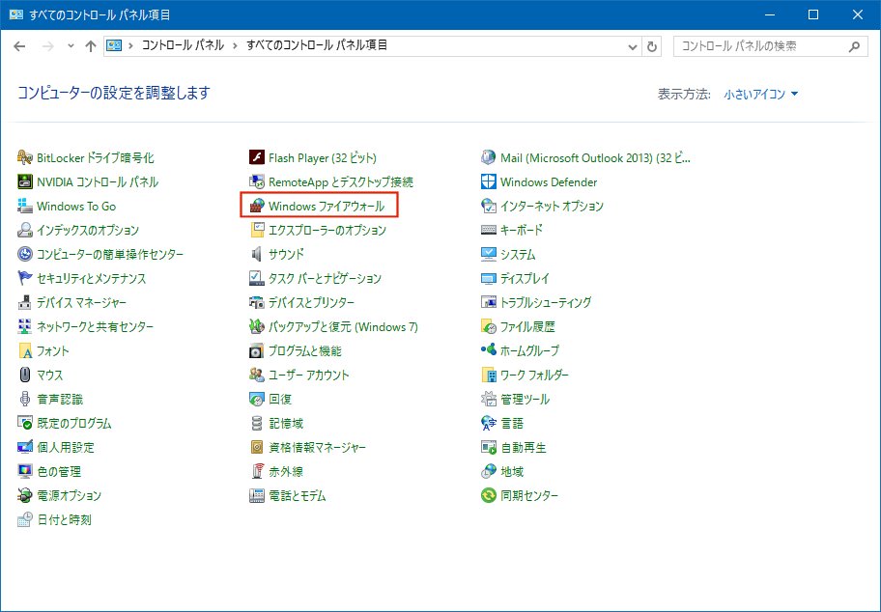
Task: Open the エクスプローラーのオプション link
Action: pos(327,230)
